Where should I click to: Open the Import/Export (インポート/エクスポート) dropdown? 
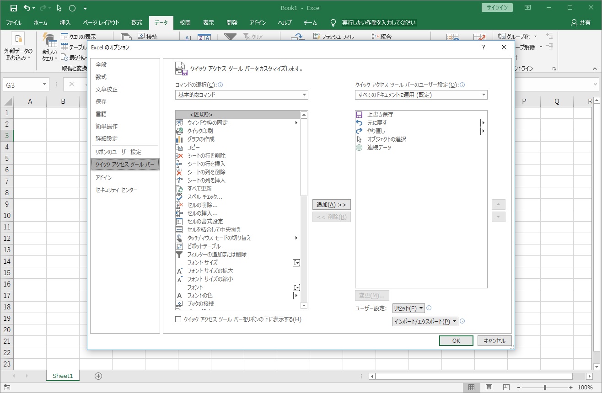[x=425, y=321]
